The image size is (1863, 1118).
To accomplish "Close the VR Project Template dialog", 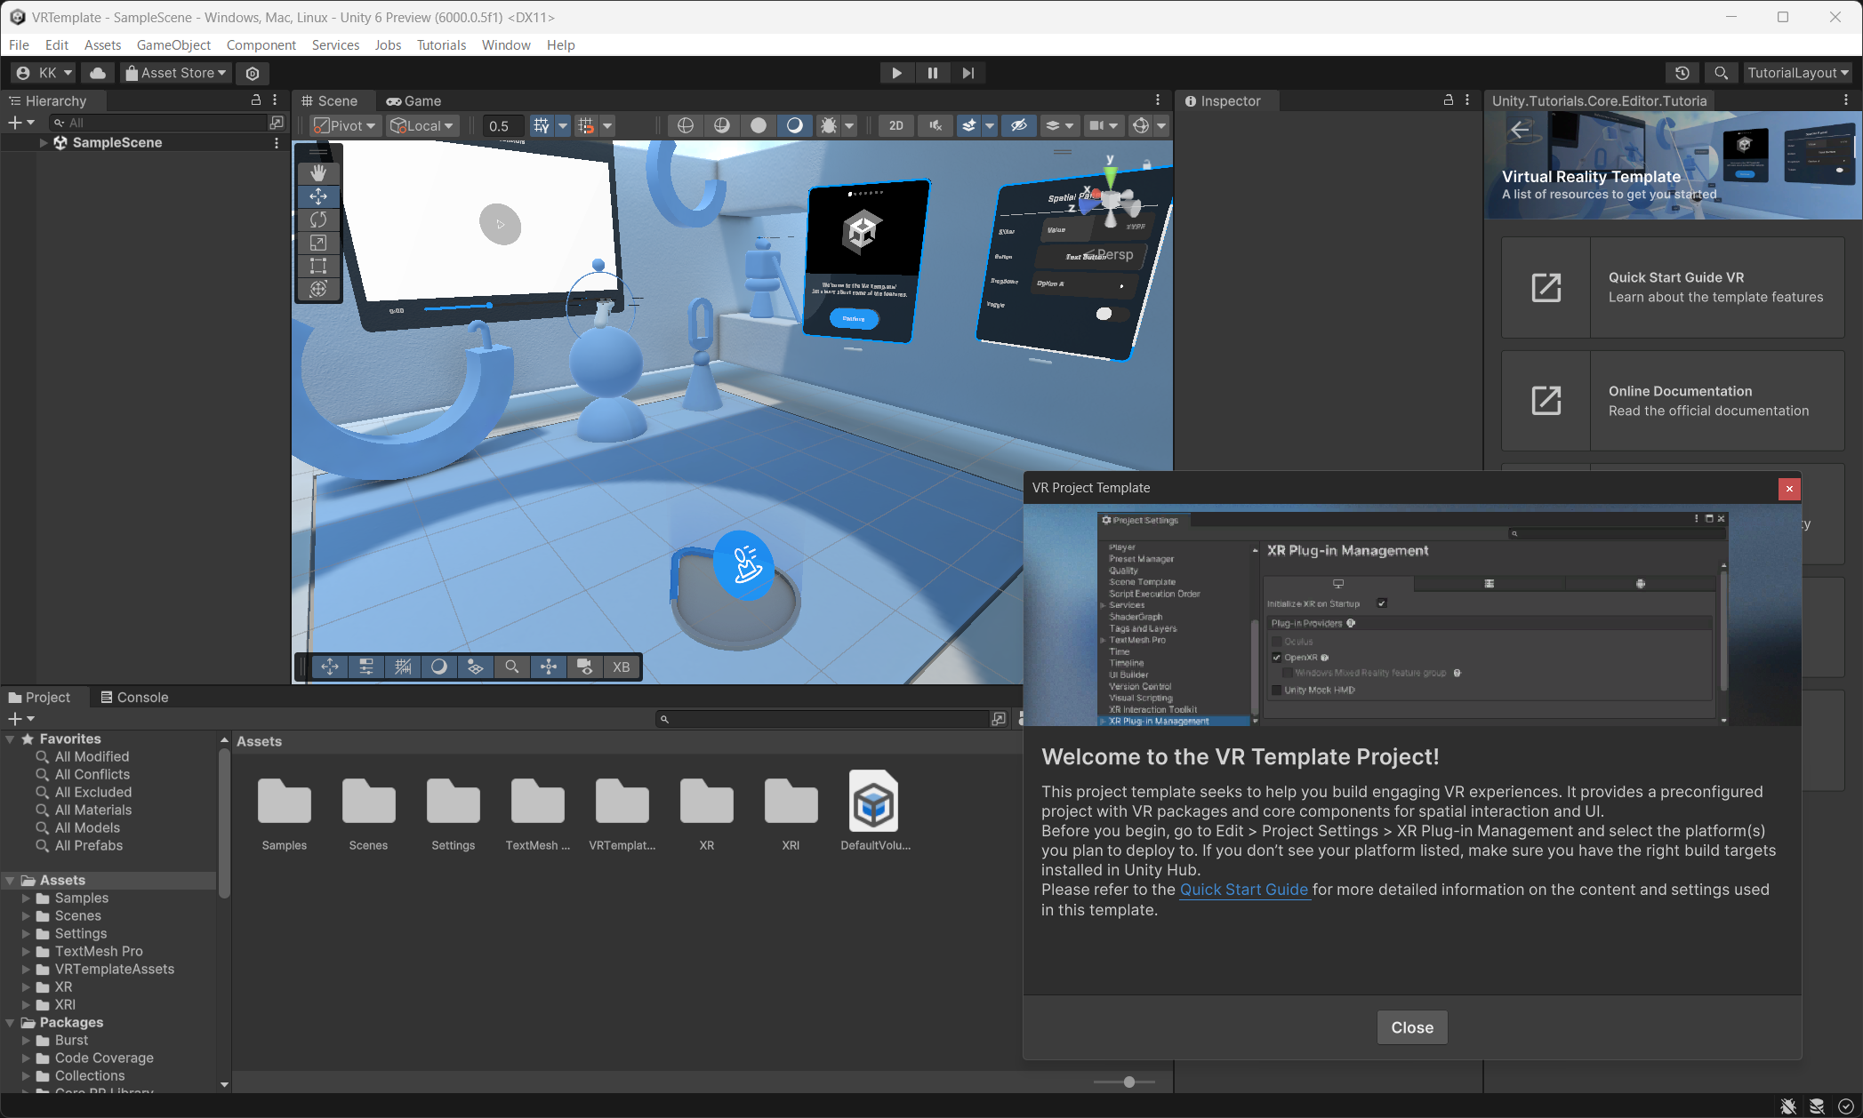I will tap(1411, 1027).
